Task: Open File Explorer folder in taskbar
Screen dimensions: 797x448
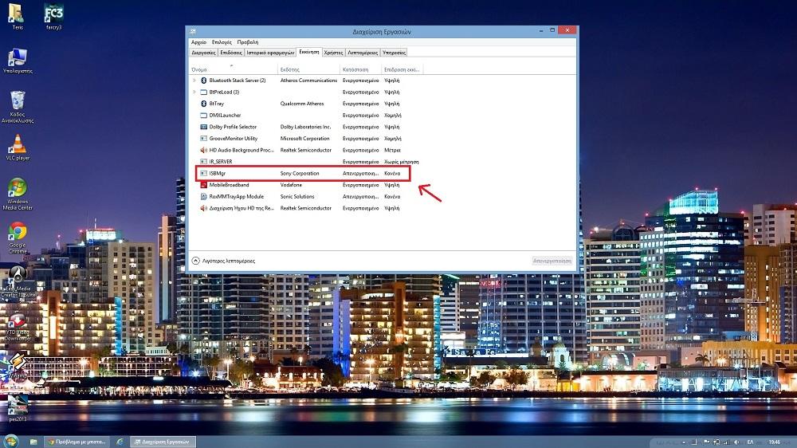Action: (33, 442)
